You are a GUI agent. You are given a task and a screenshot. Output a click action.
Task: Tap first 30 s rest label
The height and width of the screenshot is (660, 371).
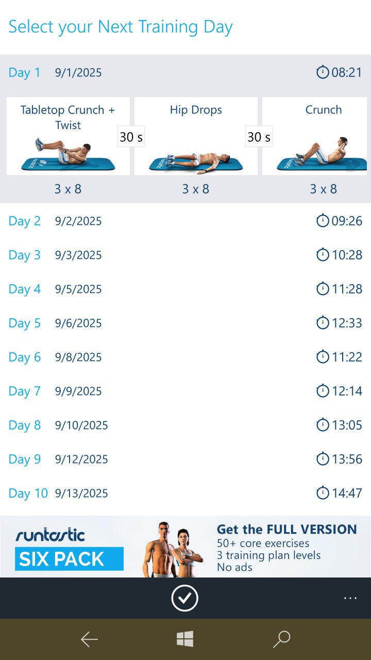pyautogui.click(x=131, y=137)
